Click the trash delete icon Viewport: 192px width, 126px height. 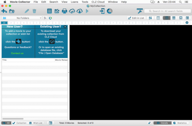point(34,11)
